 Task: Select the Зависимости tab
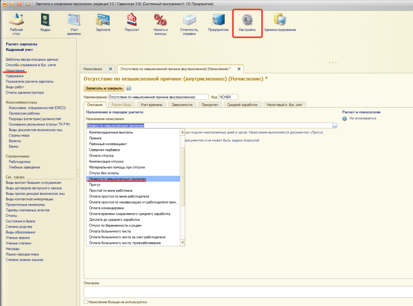pyautogui.click(x=182, y=104)
